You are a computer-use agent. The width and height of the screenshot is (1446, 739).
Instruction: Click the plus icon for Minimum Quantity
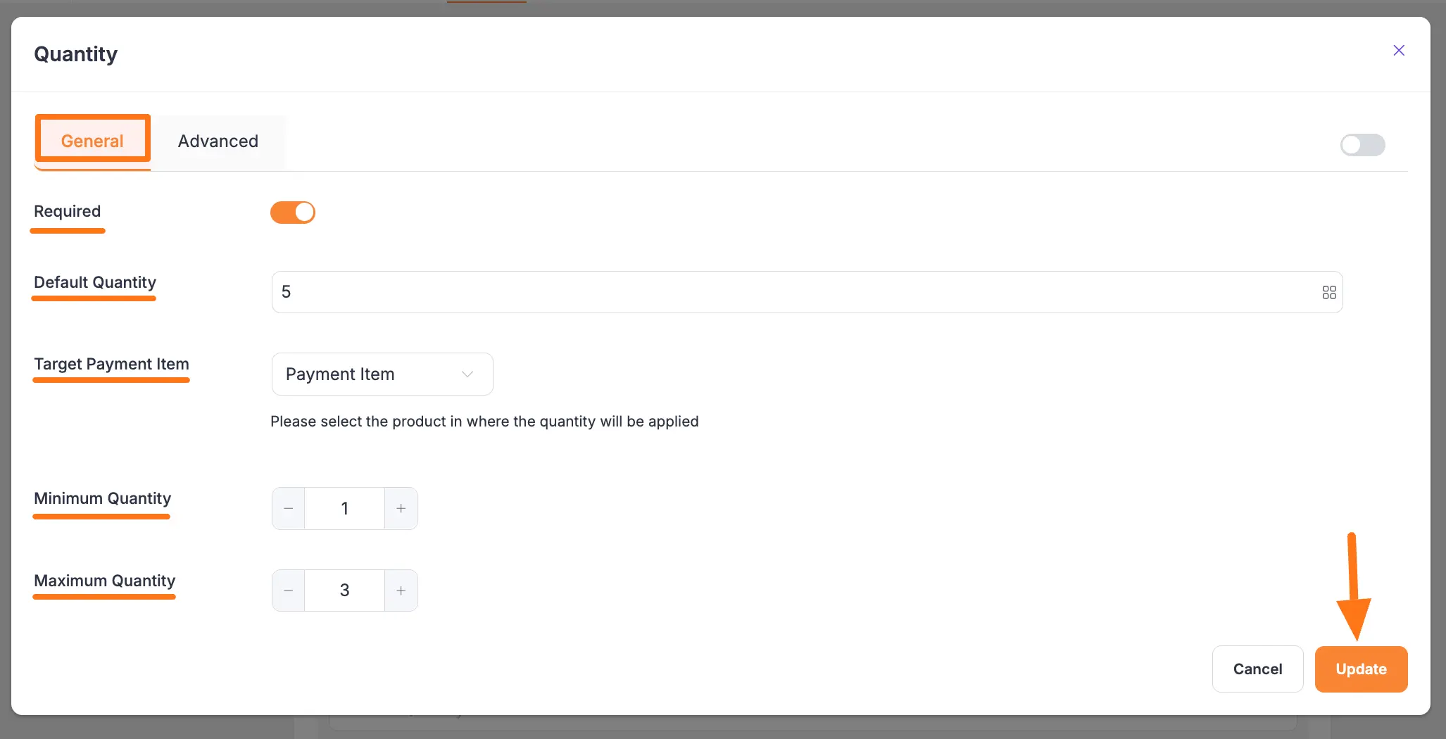coord(401,508)
